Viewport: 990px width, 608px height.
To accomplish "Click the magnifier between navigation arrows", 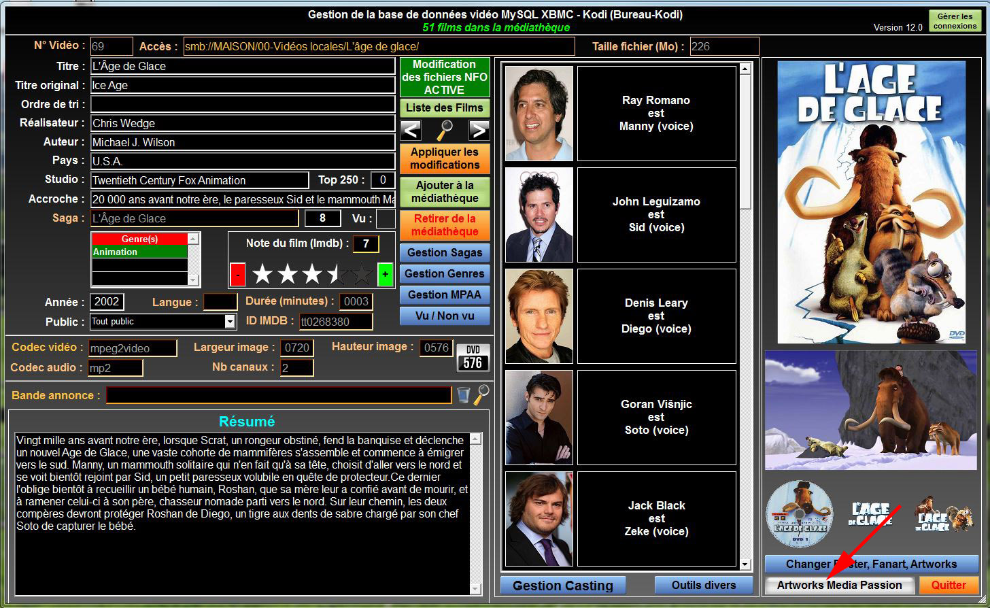I will (x=445, y=129).
